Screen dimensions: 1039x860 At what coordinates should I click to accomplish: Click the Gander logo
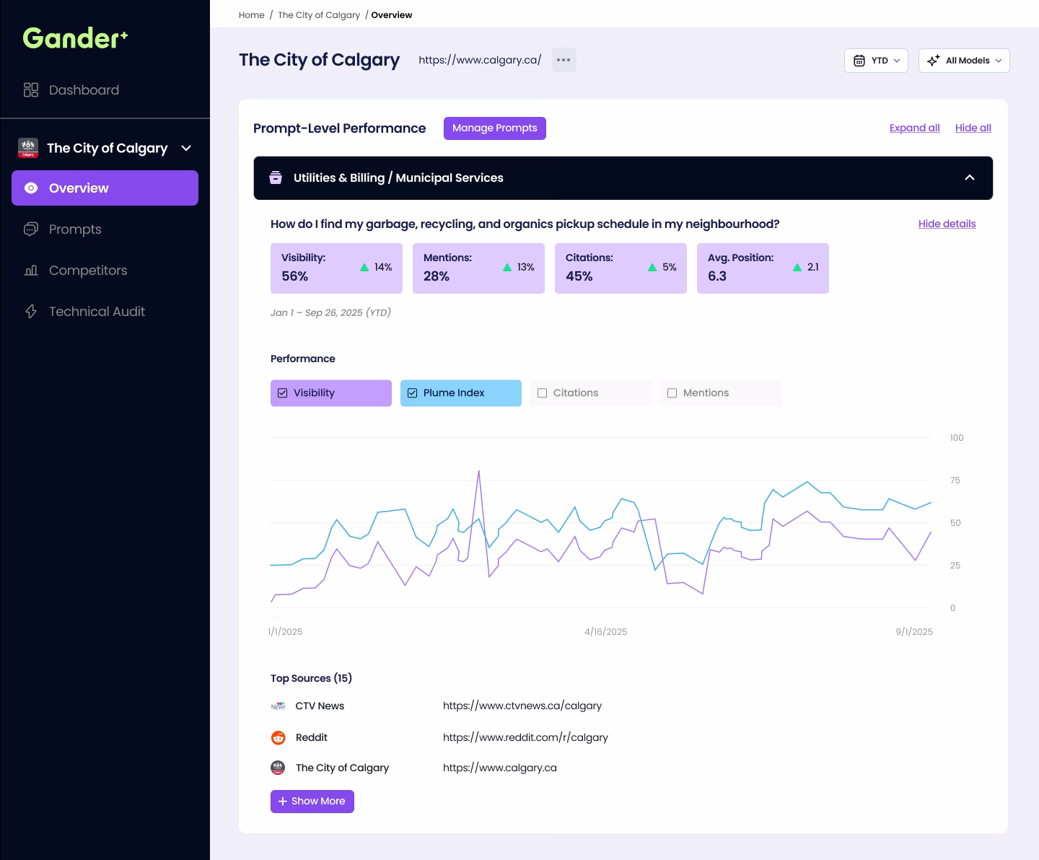pos(74,38)
